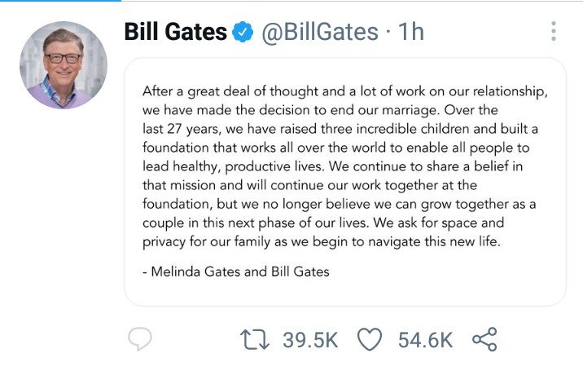Click the Melinda Gates and Bill Gates signature
The height and width of the screenshot is (371, 583).
point(235,272)
